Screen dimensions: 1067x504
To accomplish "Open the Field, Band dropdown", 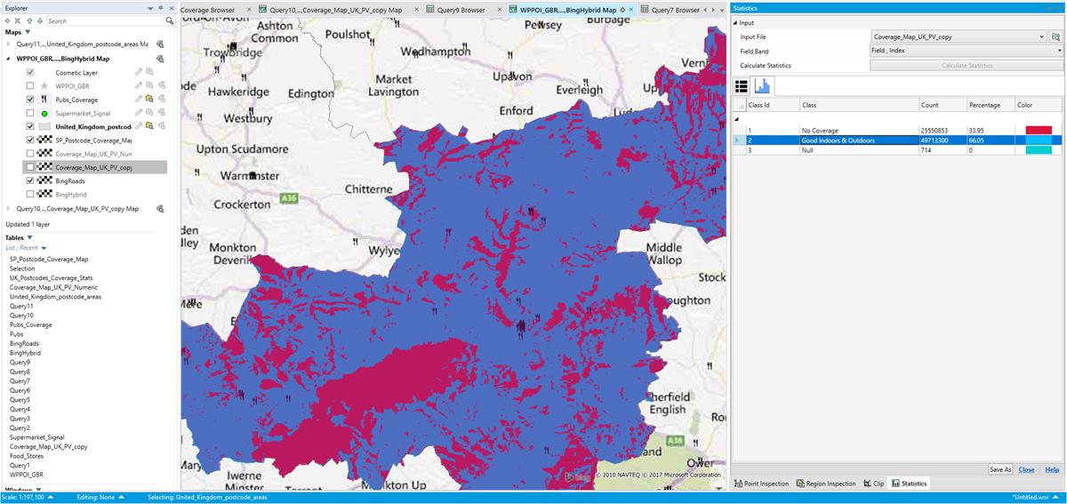I will click(x=966, y=52).
